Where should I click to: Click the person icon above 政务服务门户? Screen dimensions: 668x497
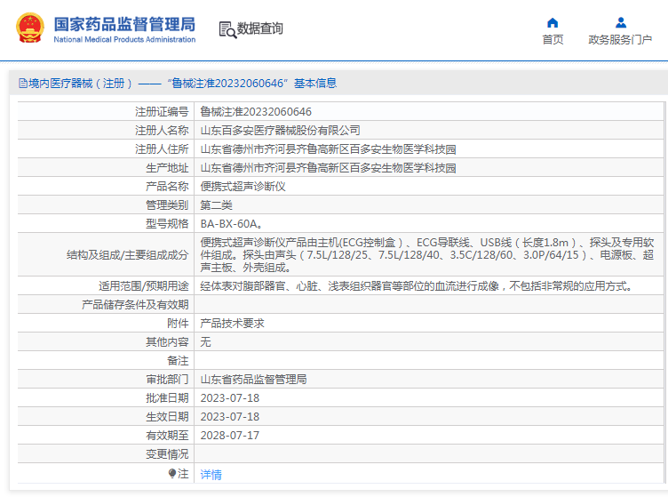pyautogui.click(x=620, y=22)
